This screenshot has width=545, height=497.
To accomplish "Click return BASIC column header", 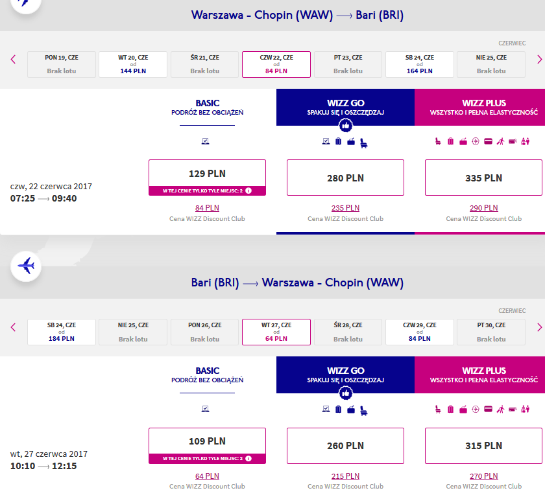I will (207, 375).
